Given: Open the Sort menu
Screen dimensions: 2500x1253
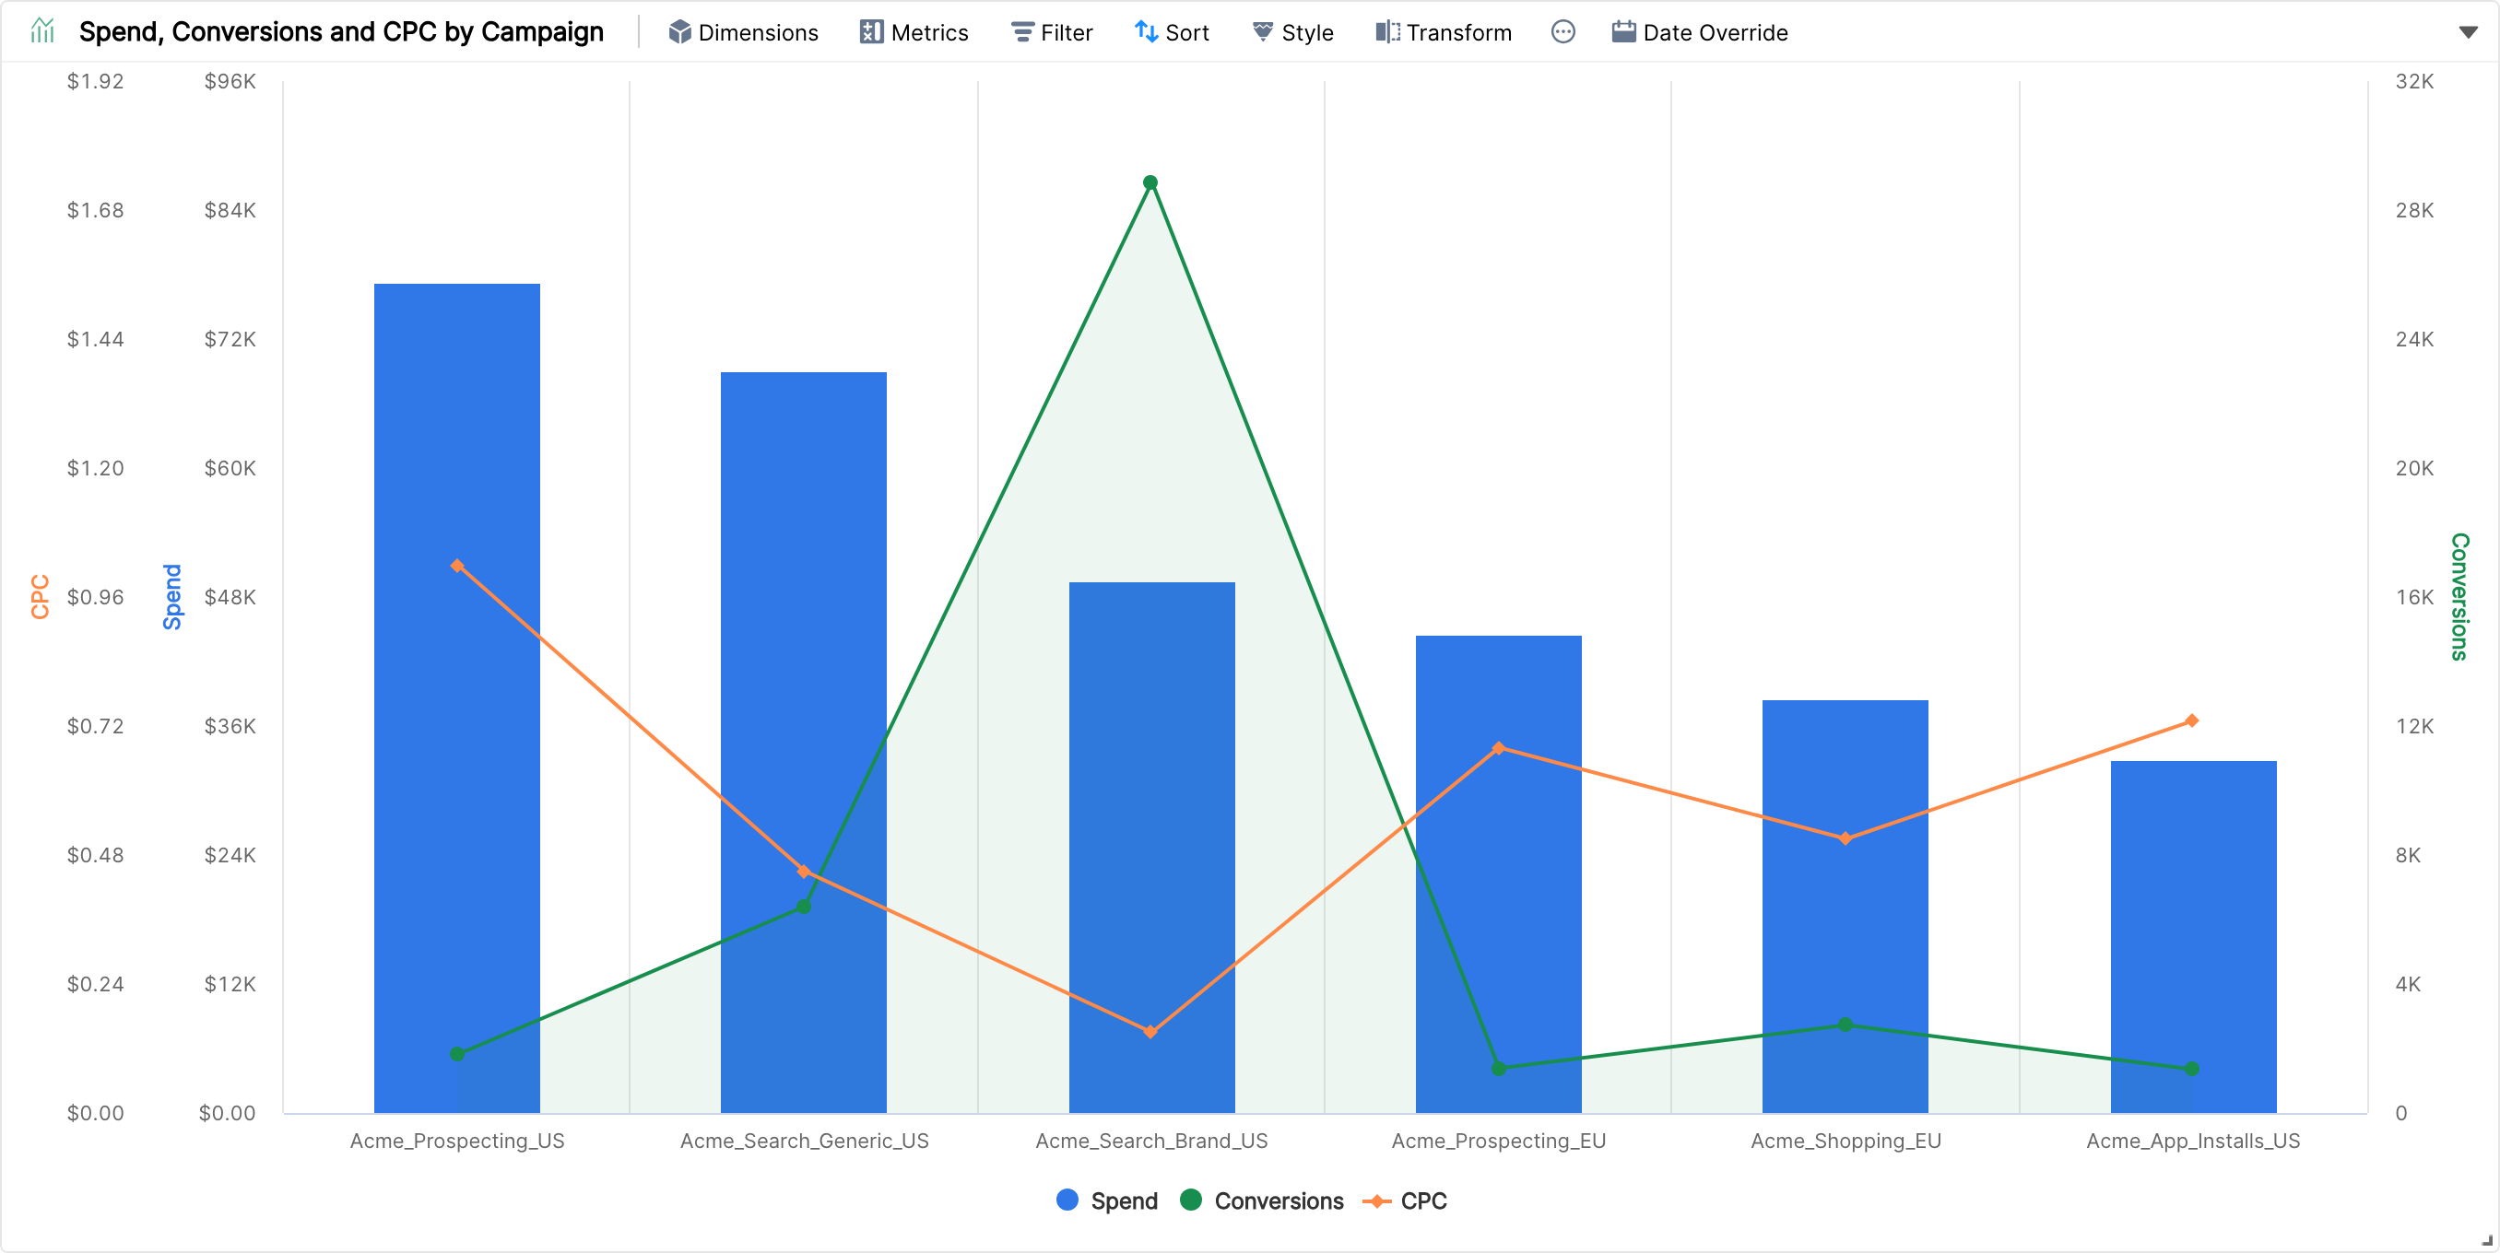Looking at the screenshot, I should coord(1173,32).
